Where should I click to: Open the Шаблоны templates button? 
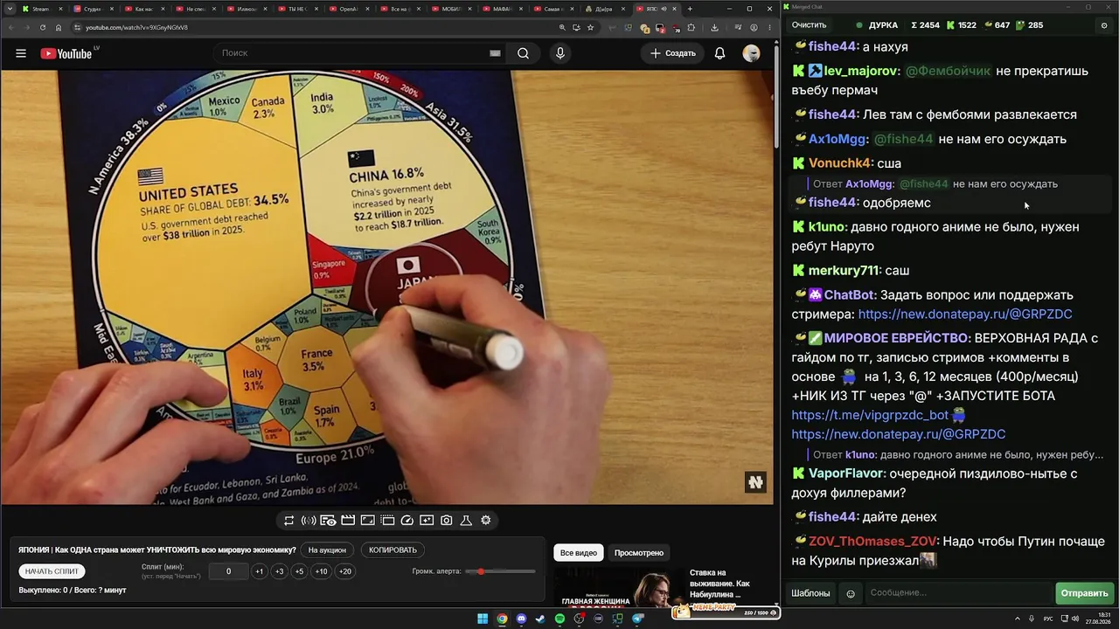[x=810, y=594]
